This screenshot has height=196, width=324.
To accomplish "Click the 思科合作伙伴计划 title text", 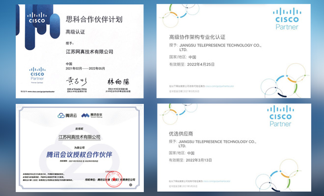I will point(94,20).
